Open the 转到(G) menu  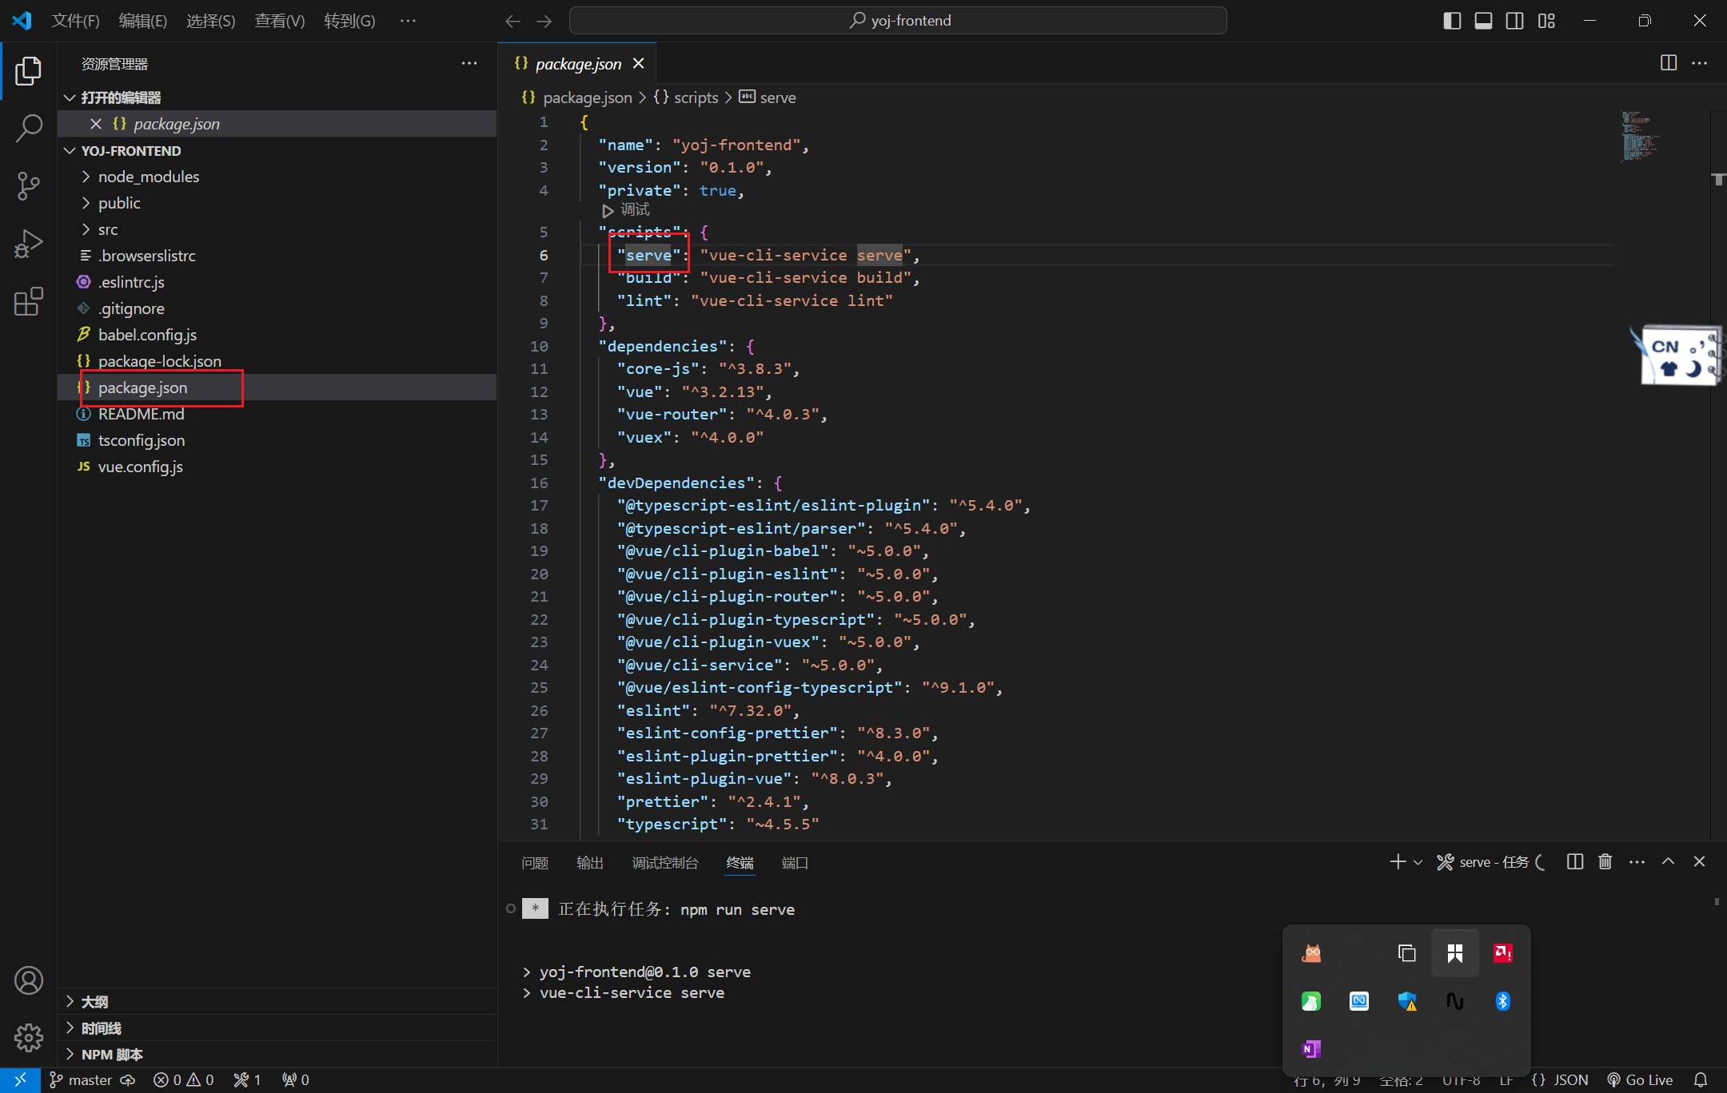(x=349, y=21)
